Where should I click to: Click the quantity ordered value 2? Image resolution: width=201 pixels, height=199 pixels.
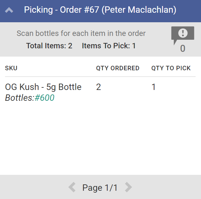[98, 87]
